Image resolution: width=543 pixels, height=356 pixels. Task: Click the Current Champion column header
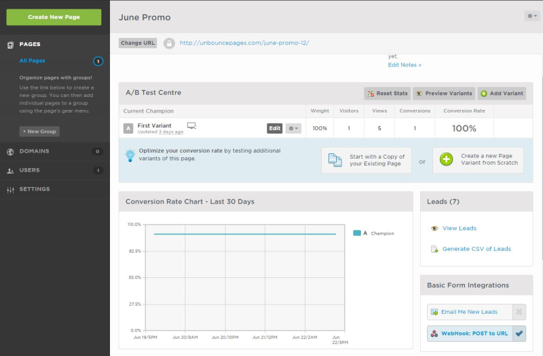(149, 111)
